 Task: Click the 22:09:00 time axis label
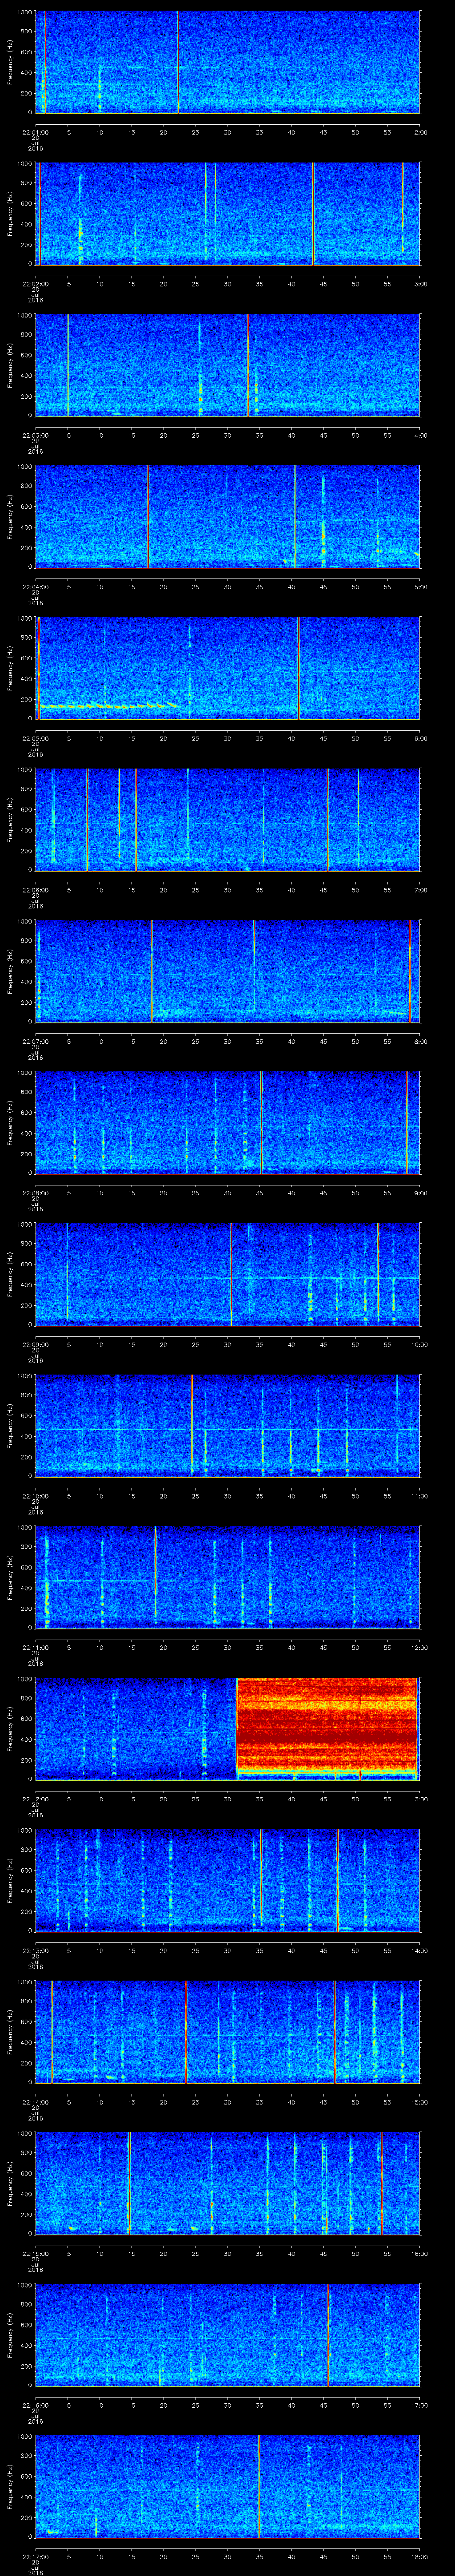(x=35, y=1344)
